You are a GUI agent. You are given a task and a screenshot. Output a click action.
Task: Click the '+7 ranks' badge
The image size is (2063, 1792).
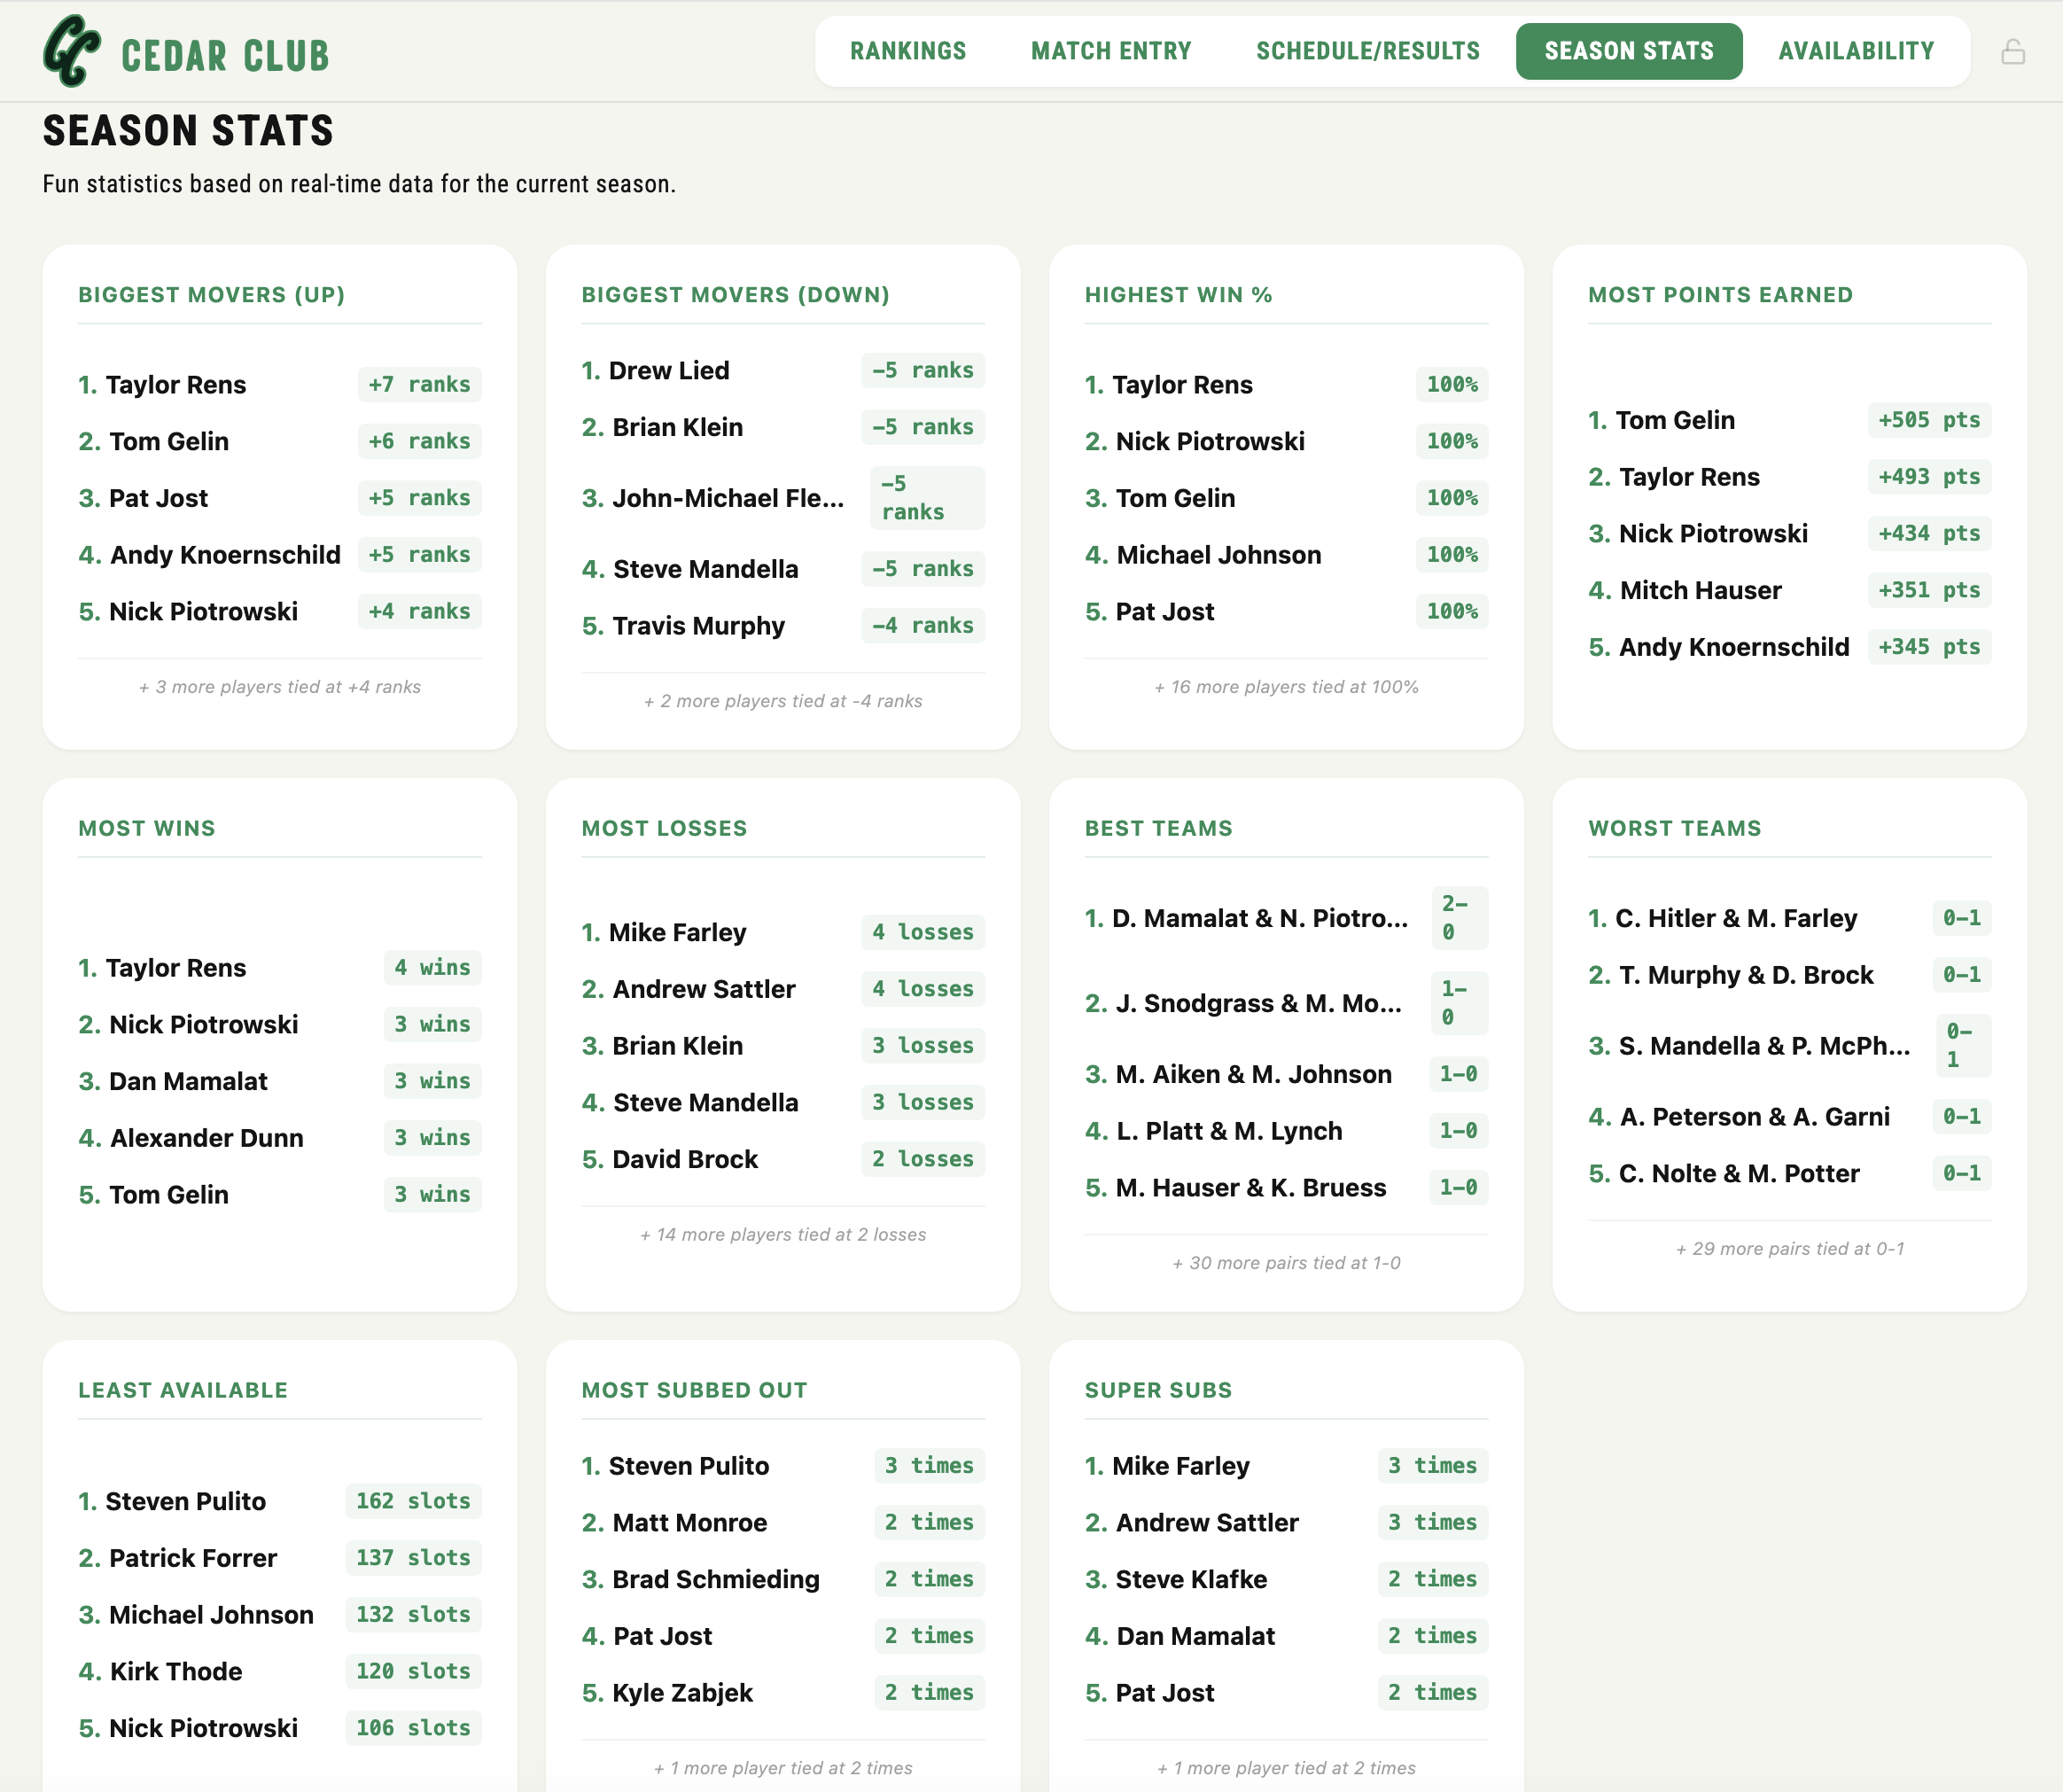click(419, 385)
